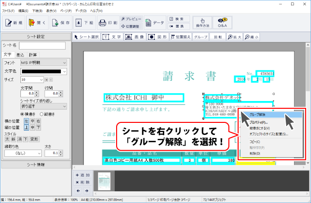Set vertical position to 上
This screenshot has width=311, height=203.
pos(26,127)
